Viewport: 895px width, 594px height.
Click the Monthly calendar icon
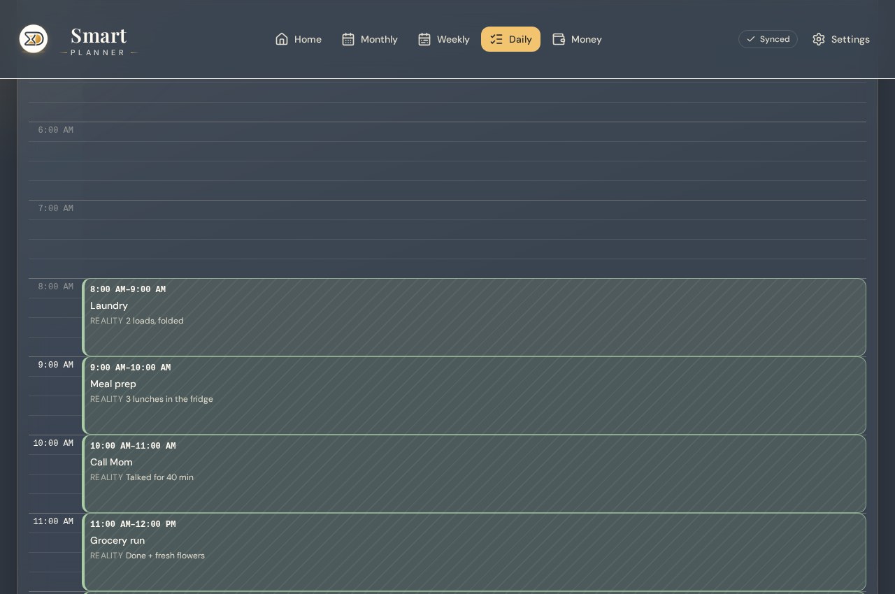pyautogui.click(x=348, y=39)
